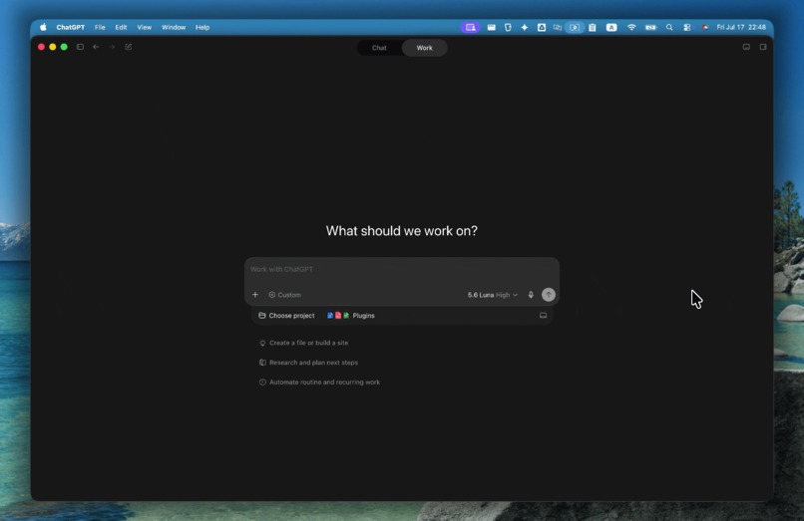Click the plus attach button

point(254,295)
